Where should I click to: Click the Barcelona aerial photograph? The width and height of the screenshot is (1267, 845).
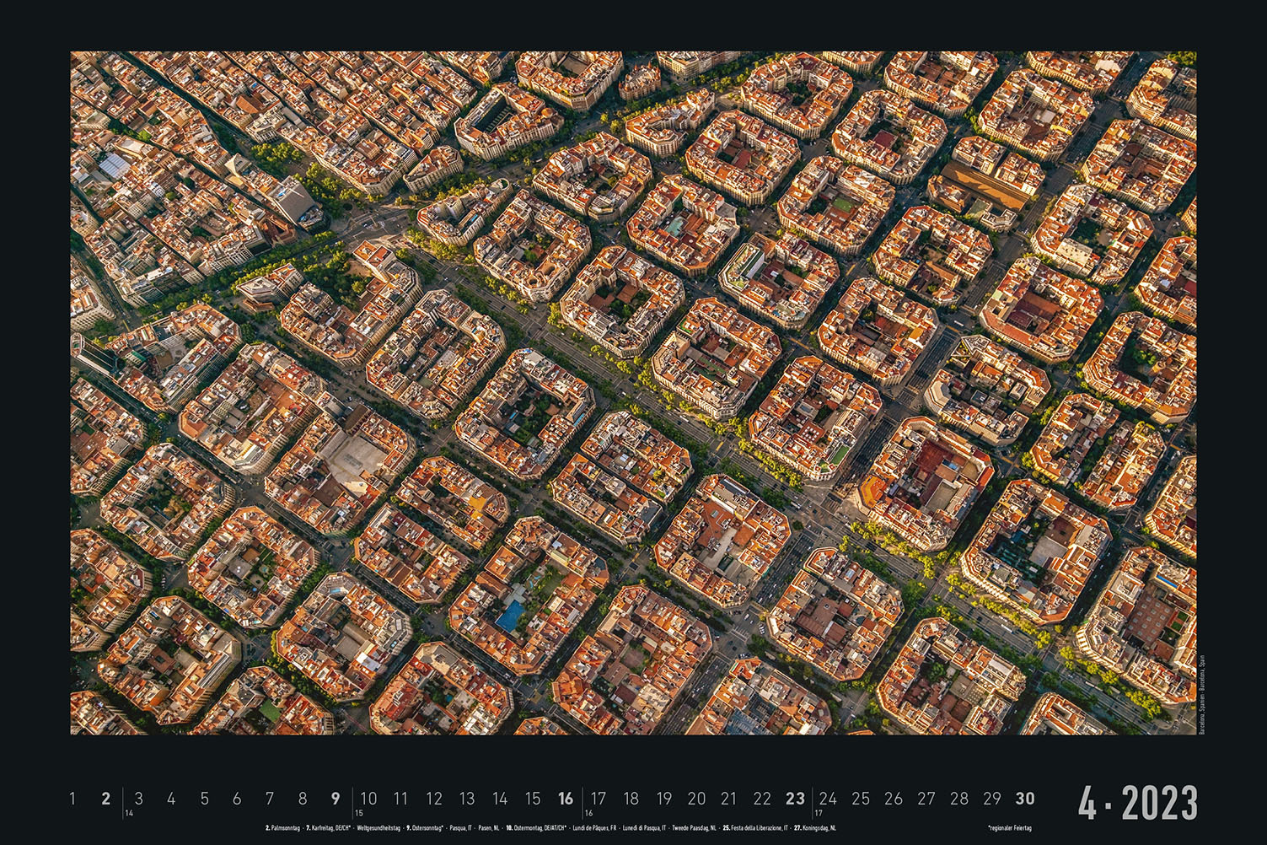click(633, 393)
